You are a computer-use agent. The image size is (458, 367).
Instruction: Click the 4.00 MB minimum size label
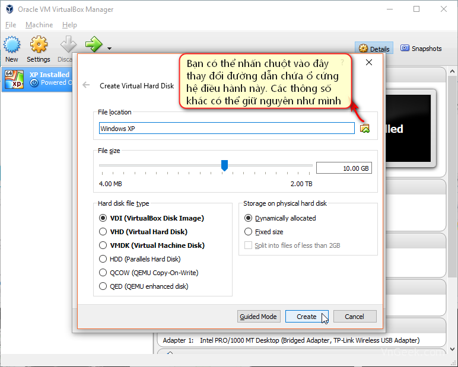click(x=110, y=184)
